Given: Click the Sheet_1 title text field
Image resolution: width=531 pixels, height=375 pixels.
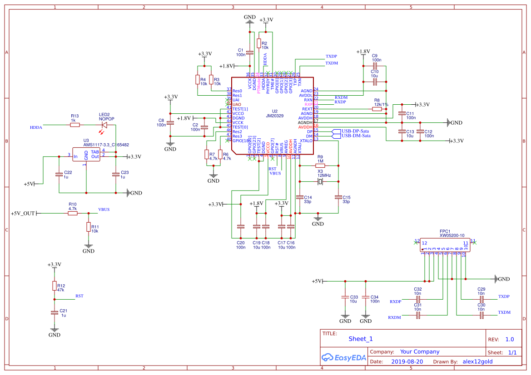Looking at the screenshot, I should [360, 339].
